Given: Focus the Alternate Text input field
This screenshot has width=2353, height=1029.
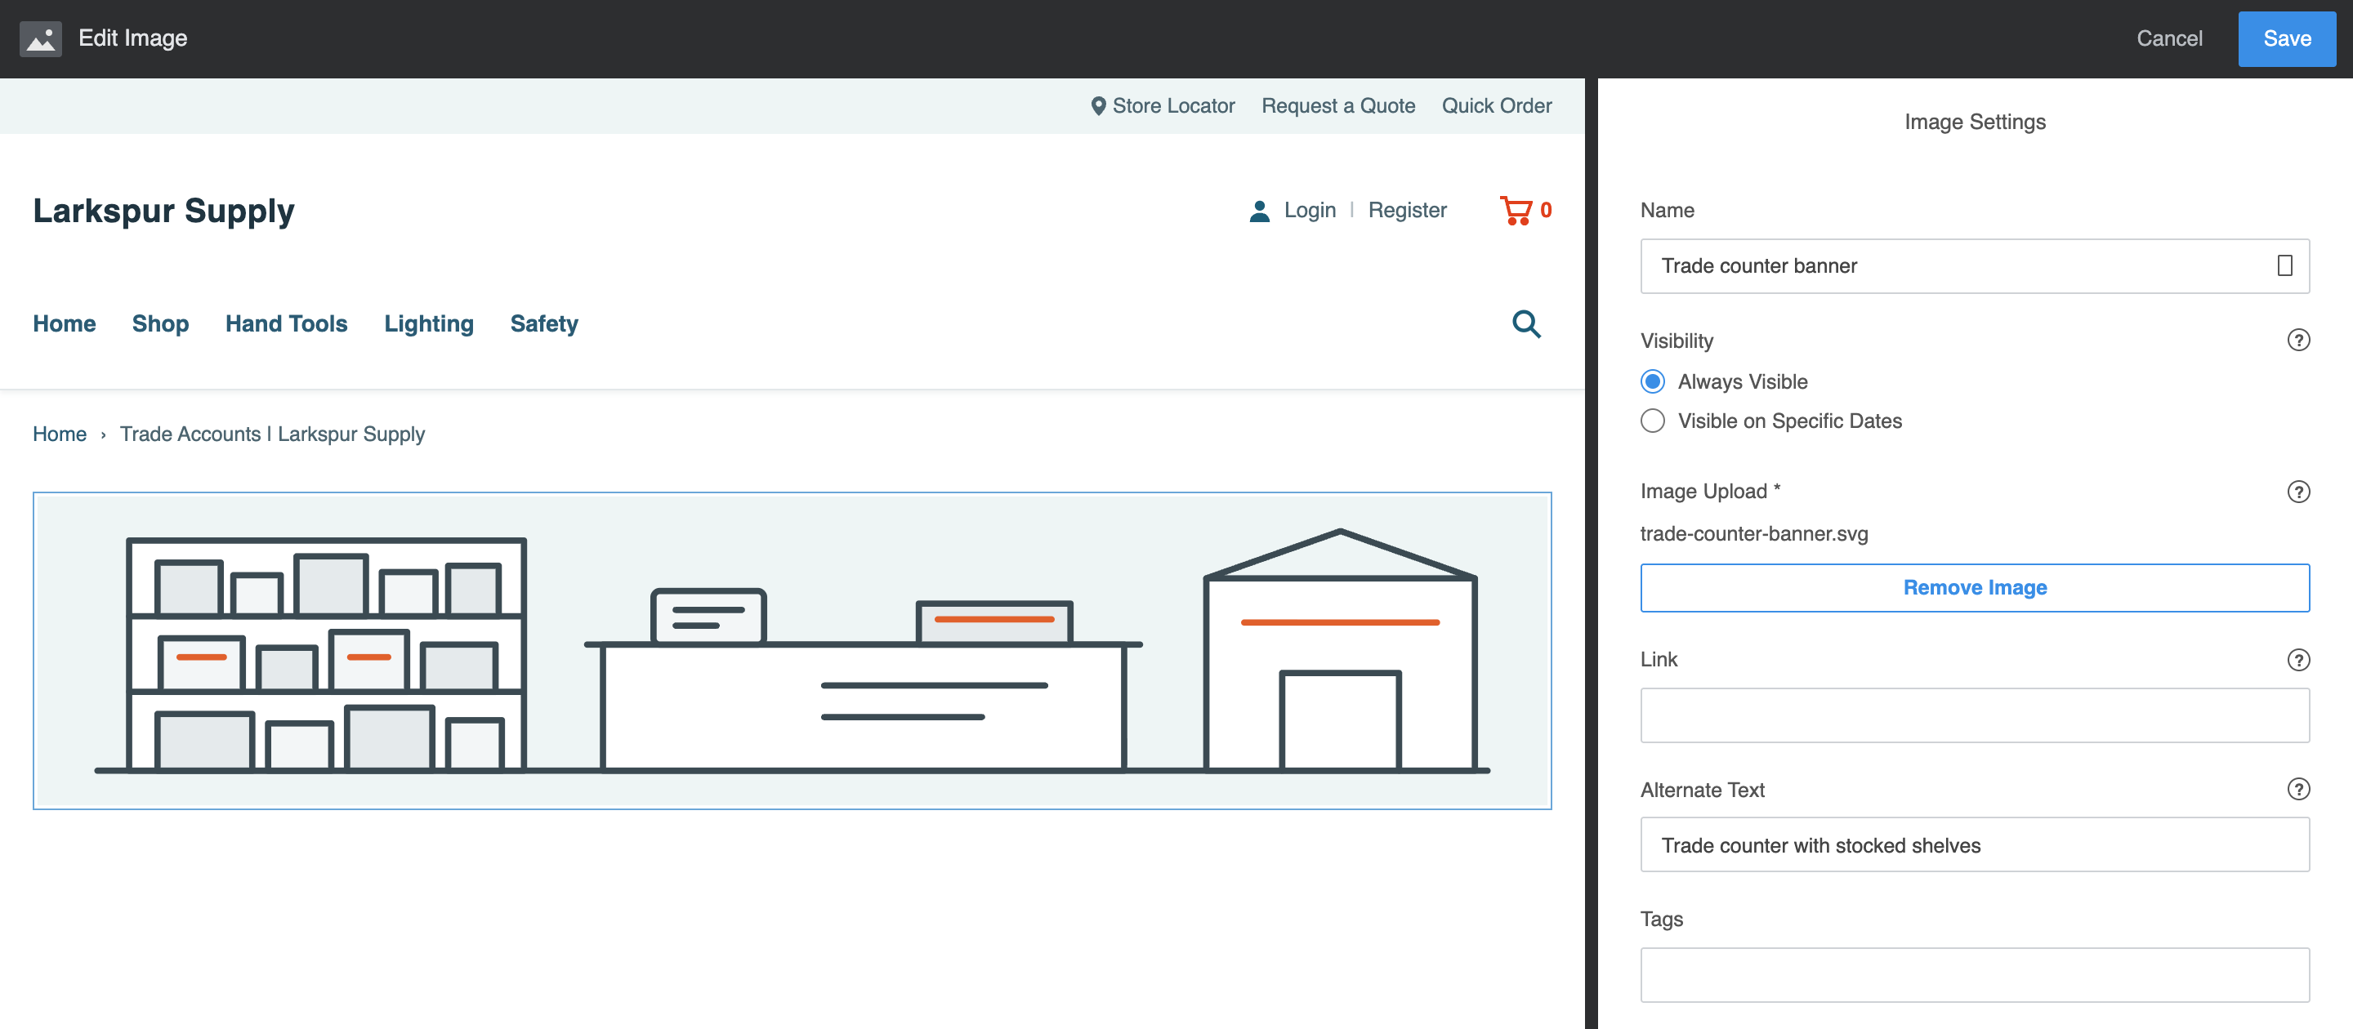Looking at the screenshot, I should point(1974,844).
